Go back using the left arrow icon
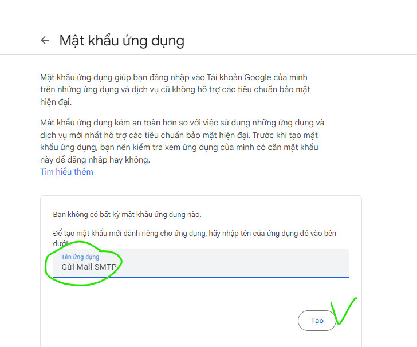Screen dimensions: 417x347 (x=45, y=40)
